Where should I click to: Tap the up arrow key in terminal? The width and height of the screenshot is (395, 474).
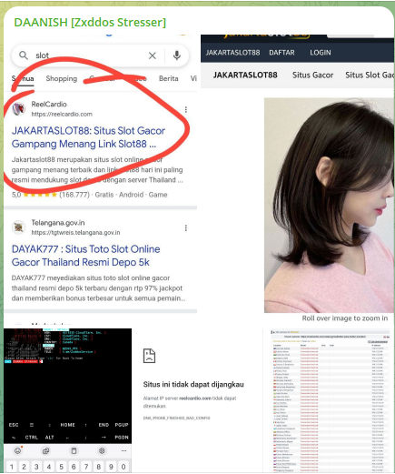click(x=85, y=425)
